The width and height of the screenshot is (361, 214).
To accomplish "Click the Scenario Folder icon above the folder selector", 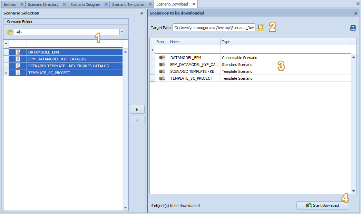I will pyautogui.click(x=9, y=31).
